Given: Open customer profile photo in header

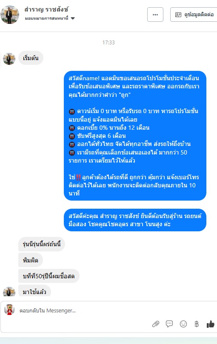Looking at the screenshot, I should [10, 15].
